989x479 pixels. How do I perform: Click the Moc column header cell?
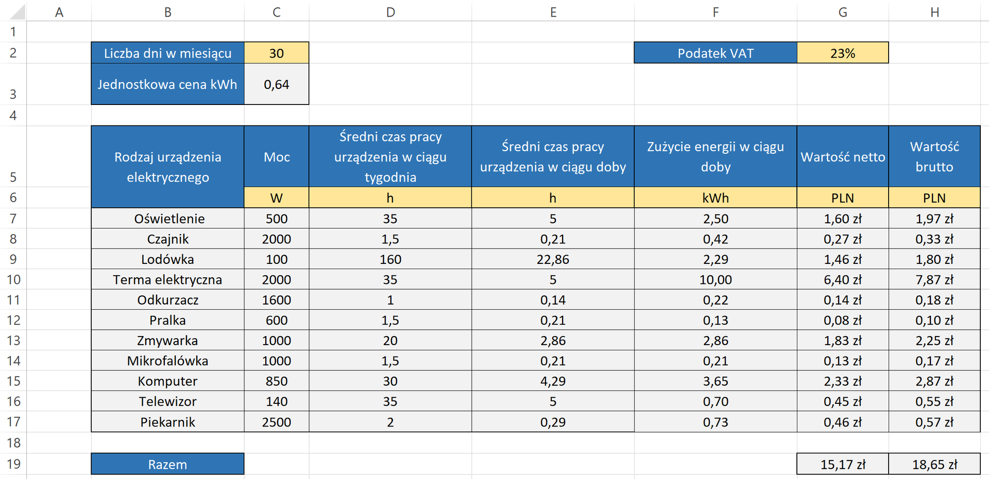tap(277, 157)
